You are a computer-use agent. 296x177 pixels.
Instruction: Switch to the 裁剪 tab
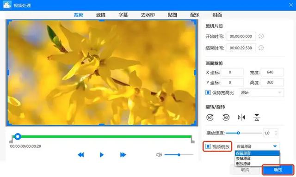(x=78, y=15)
